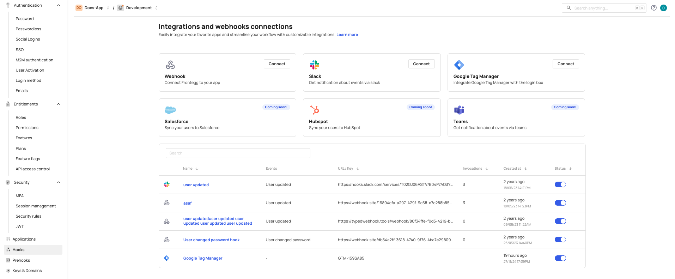The height and width of the screenshot is (279, 675).
Task: Click the Hubspot logo icon
Action: pos(315,110)
